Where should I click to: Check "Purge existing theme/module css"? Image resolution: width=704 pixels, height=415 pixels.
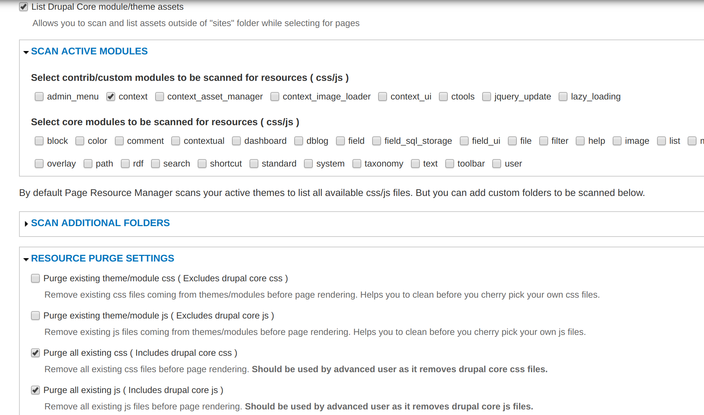coord(35,278)
